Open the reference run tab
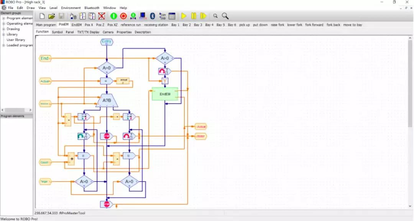This screenshot has height=221, width=414. pyautogui.click(x=131, y=25)
